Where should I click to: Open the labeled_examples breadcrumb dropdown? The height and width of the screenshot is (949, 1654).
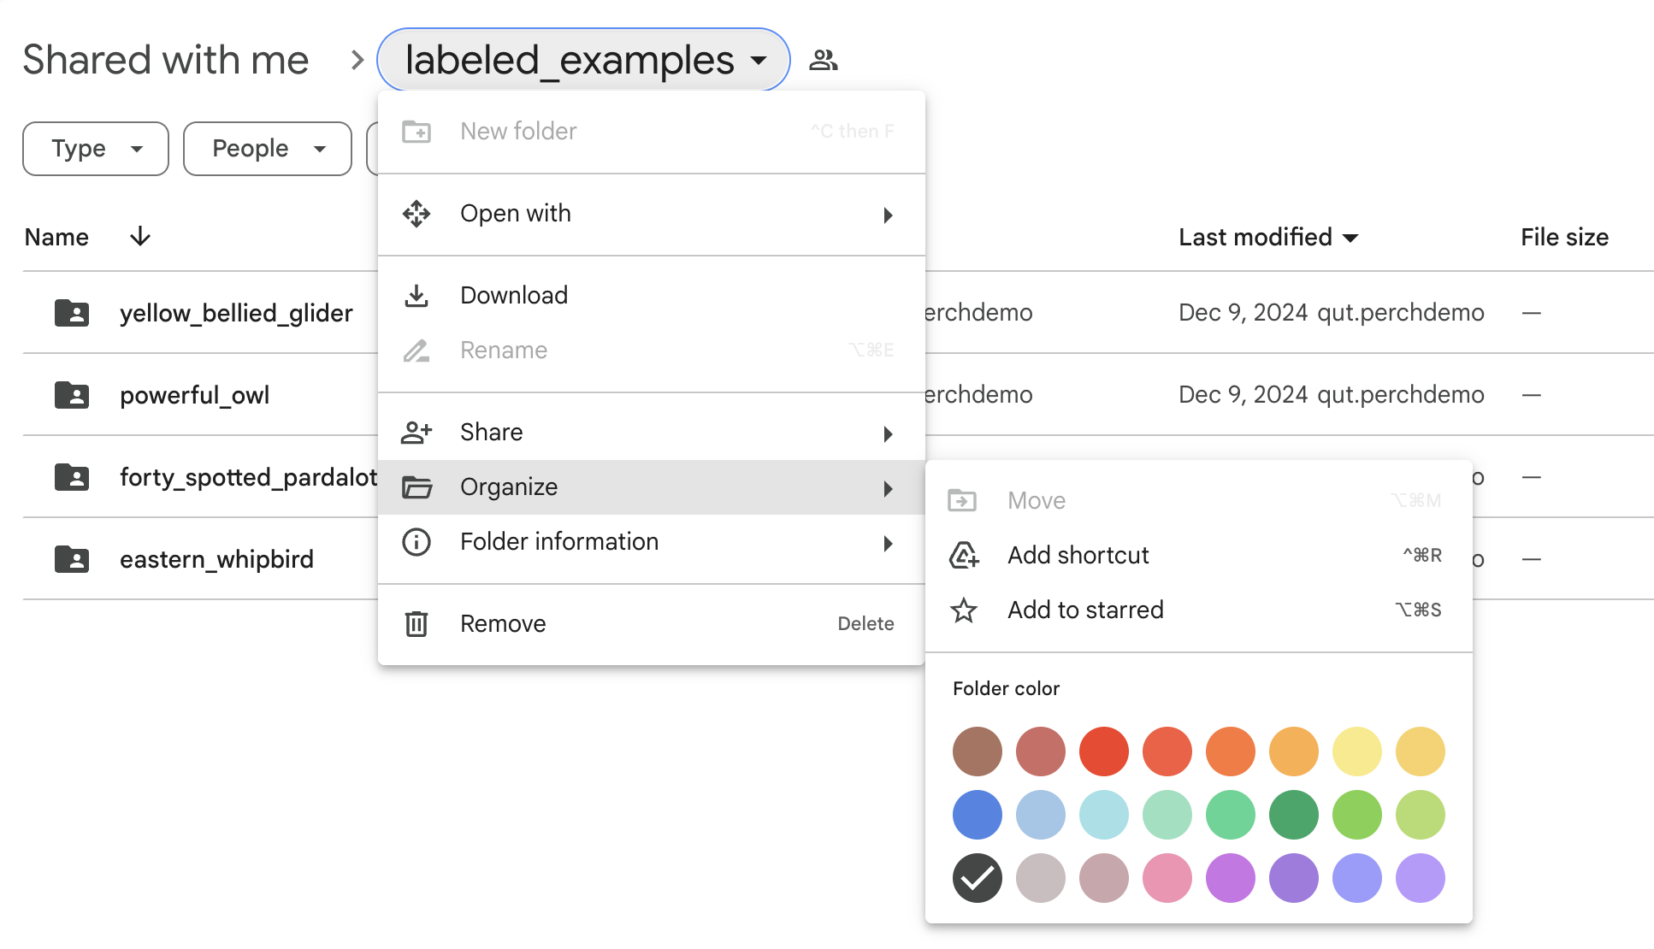pyautogui.click(x=583, y=60)
